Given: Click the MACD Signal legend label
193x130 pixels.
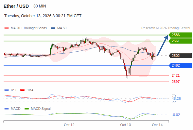Looking at the screenshot, I should [41, 109].
